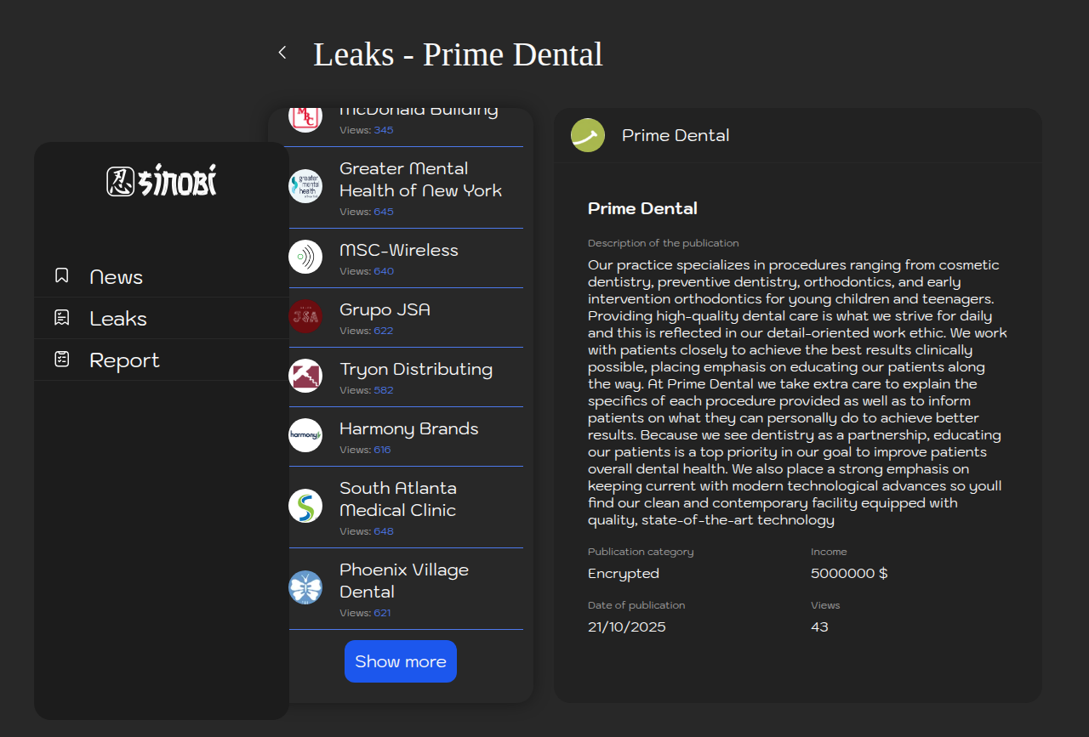Click the Leaks document icon in sidebar
The height and width of the screenshot is (737, 1089).
[x=61, y=317]
